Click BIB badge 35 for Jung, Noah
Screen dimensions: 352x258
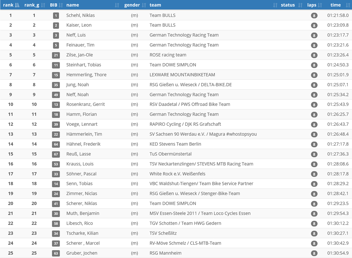click(x=56, y=85)
